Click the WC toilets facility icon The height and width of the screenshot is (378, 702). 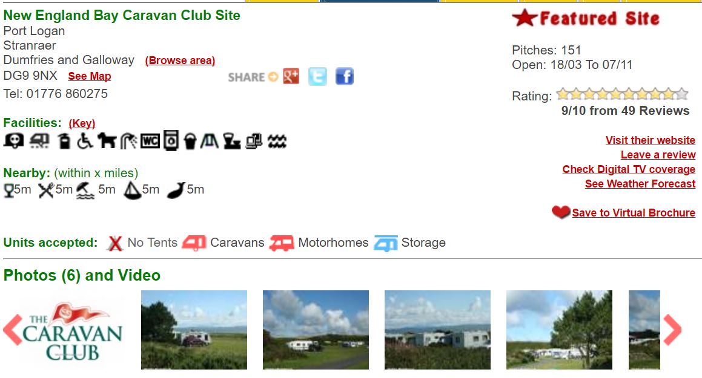(x=150, y=141)
